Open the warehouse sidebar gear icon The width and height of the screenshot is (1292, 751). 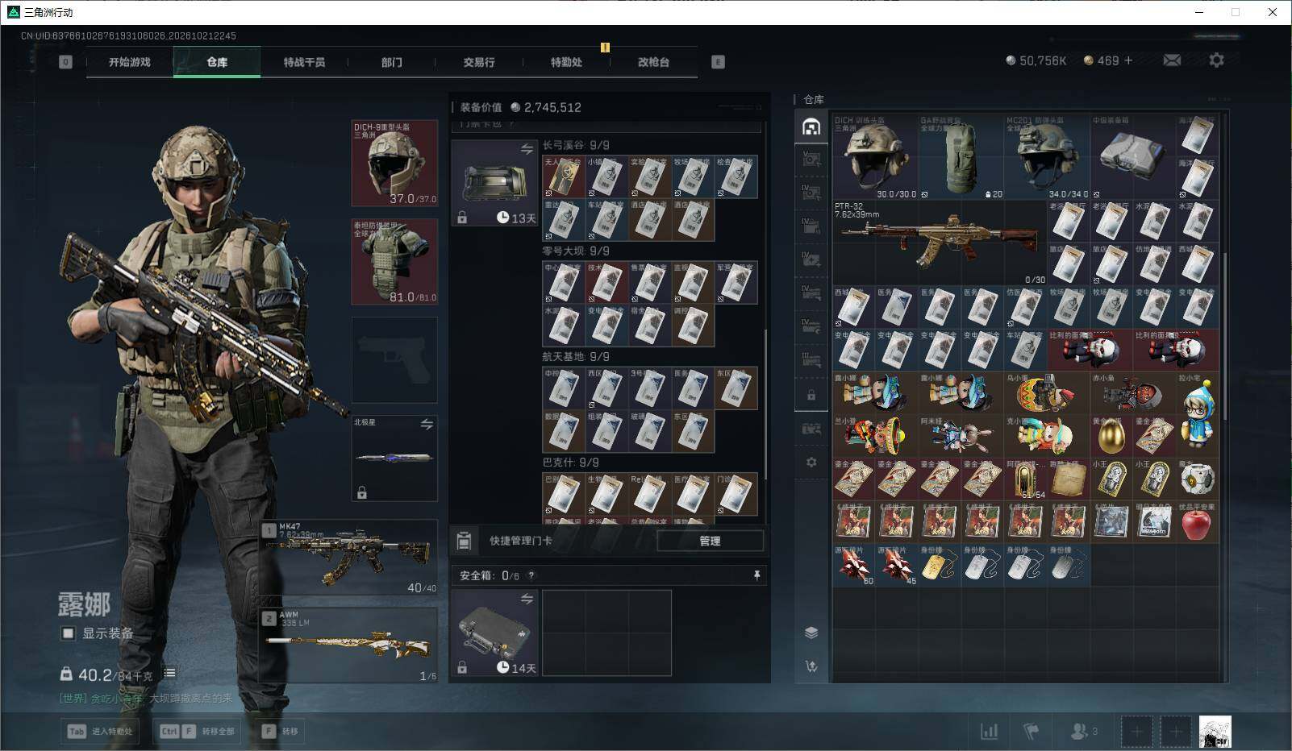[811, 463]
